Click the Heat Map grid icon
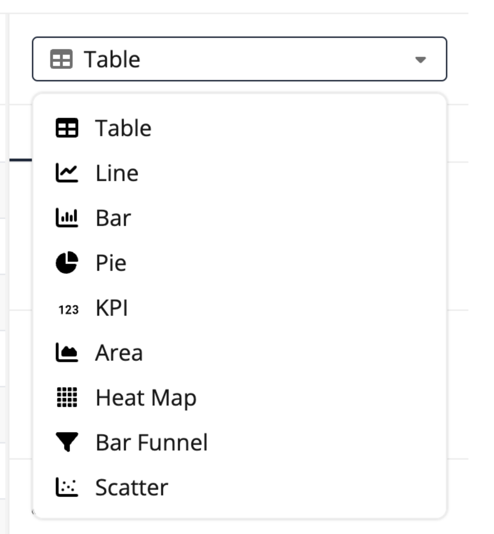Screen dimensions: 494x534 (67, 397)
